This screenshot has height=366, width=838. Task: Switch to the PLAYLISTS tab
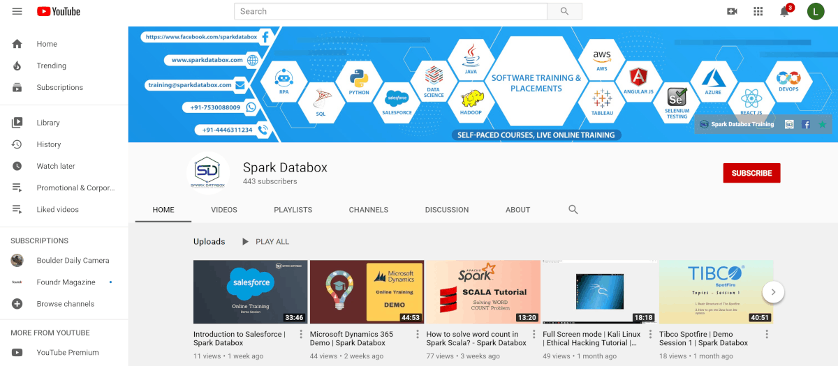tap(293, 209)
